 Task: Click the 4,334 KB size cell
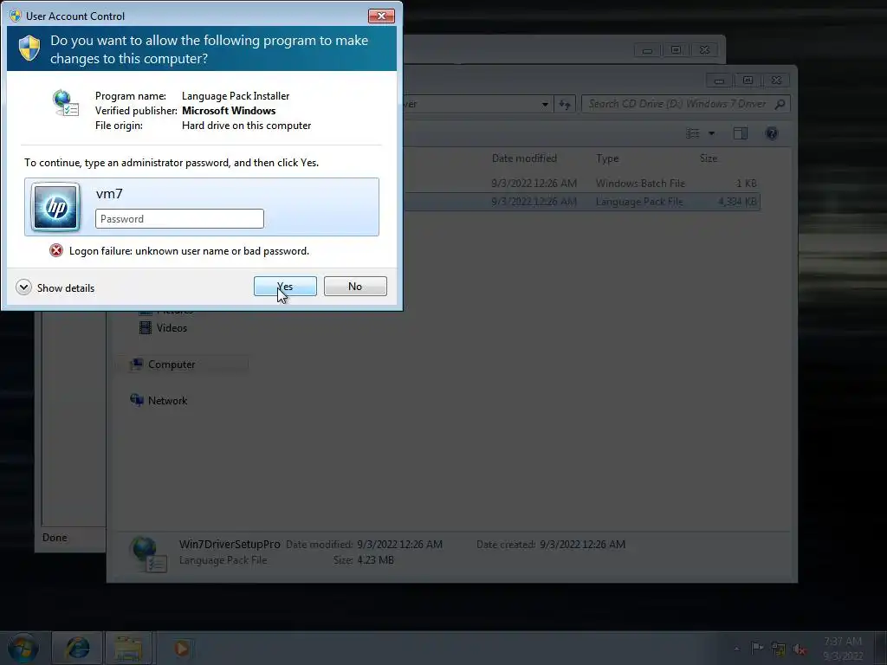click(x=737, y=201)
